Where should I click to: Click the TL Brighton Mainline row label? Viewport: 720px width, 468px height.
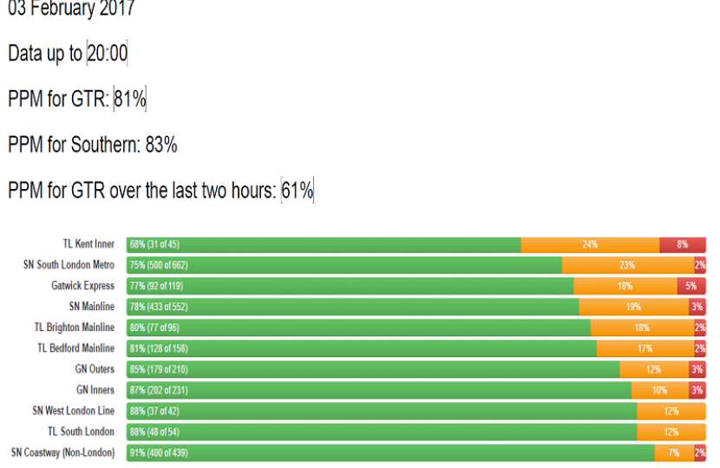click(x=74, y=328)
